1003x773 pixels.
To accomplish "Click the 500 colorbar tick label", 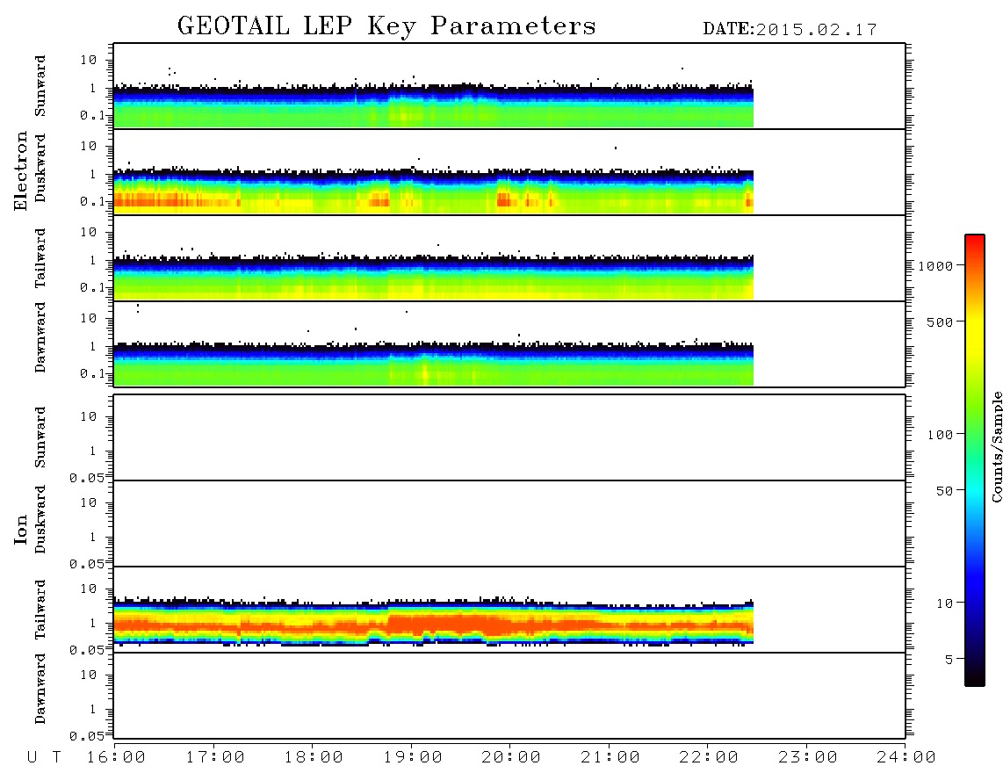I will pyautogui.click(x=940, y=321).
